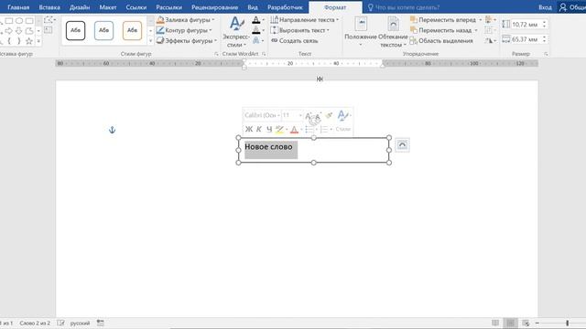This screenshot has width=586, height=329.
Task: Open Размер dialog launcher
Action: 546,54
